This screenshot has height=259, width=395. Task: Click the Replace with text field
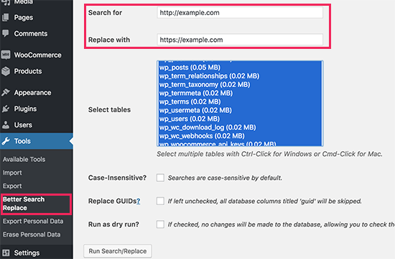(x=240, y=40)
